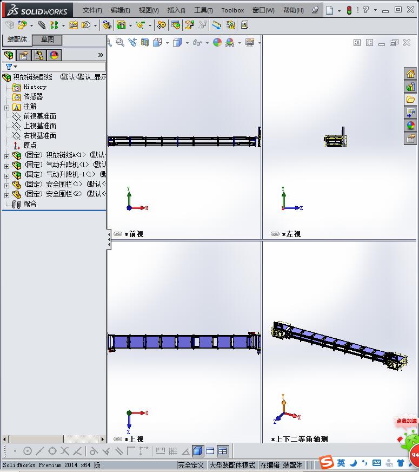The width and height of the screenshot is (419, 472).
Task: Switch to the 装配体 tab
Action: click(17, 40)
